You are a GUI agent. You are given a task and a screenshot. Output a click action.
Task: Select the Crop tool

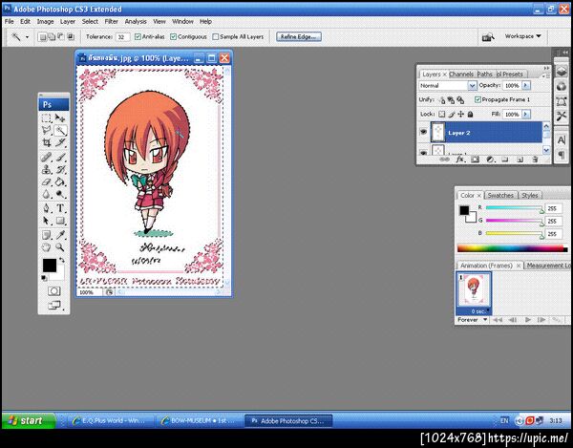[x=46, y=142]
